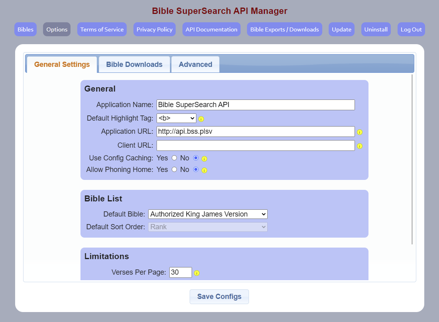Click info icon beside Verses Per Page

[x=197, y=273]
